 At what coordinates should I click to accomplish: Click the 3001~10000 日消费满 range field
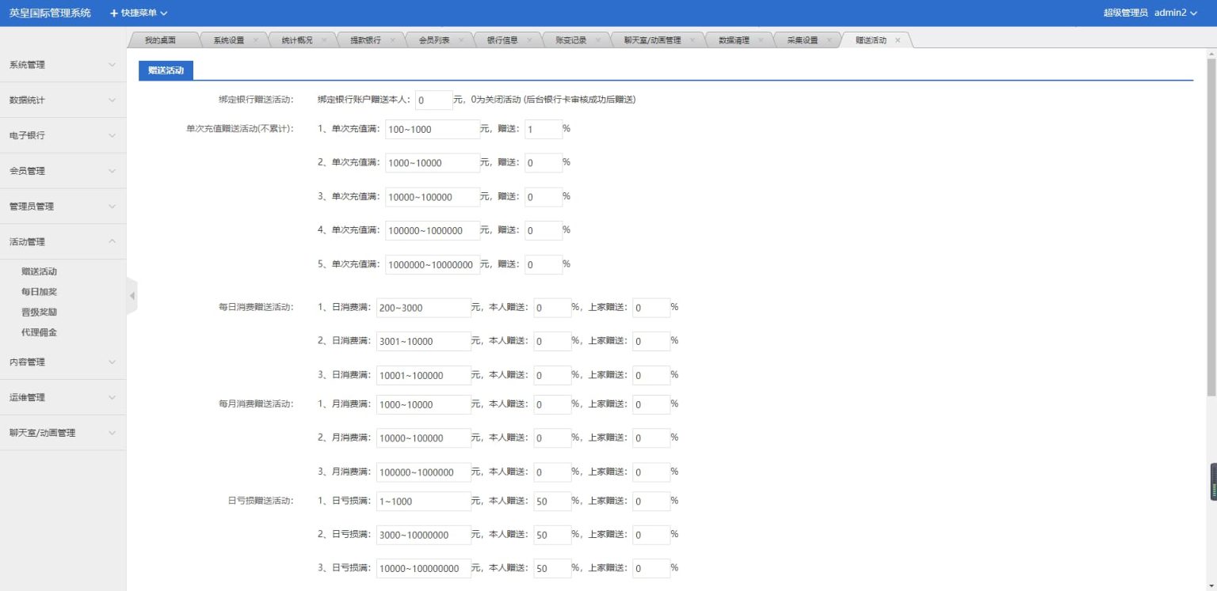[x=424, y=342]
